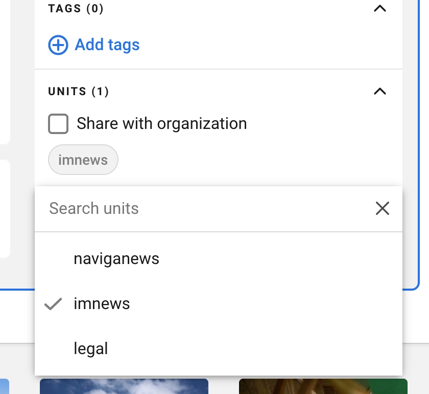This screenshot has width=429, height=394.
Task: Click the checkmark icon next to imnews
Action: click(53, 304)
